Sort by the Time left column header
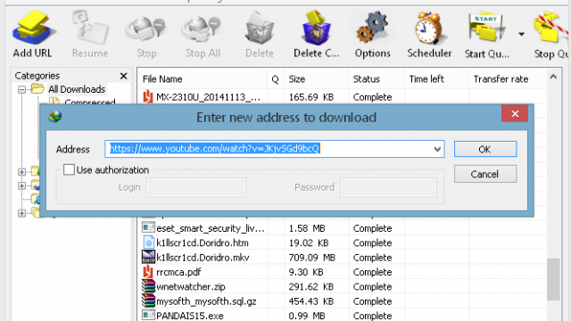The height and width of the screenshot is (321, 571). click(x=436, y=79)
